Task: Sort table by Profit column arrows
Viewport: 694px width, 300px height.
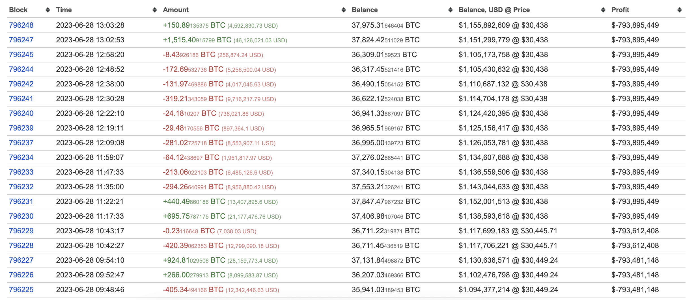Action: (680, 10)
